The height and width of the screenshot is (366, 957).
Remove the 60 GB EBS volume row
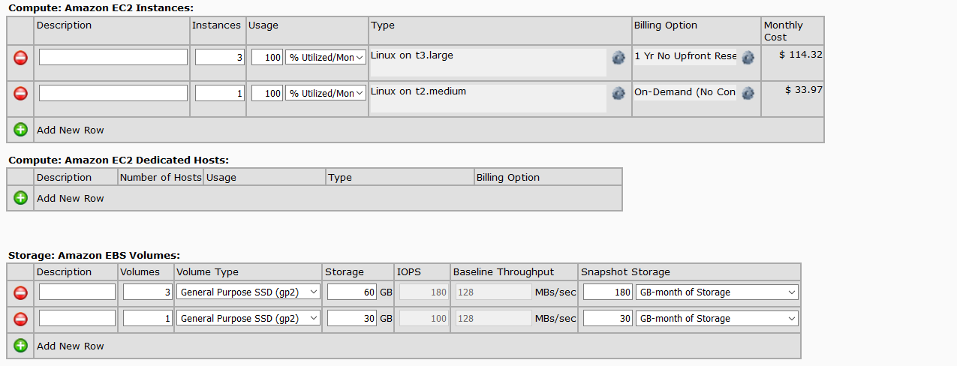coord(20,292)
